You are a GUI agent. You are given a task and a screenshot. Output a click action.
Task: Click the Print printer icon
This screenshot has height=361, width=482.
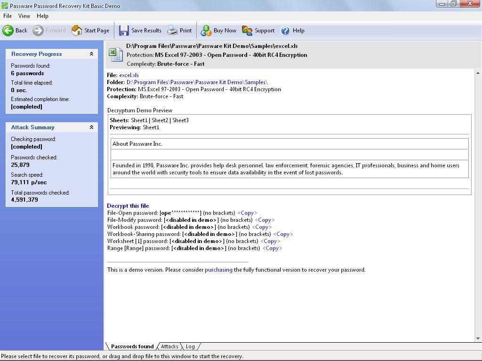tap(172, 31)
